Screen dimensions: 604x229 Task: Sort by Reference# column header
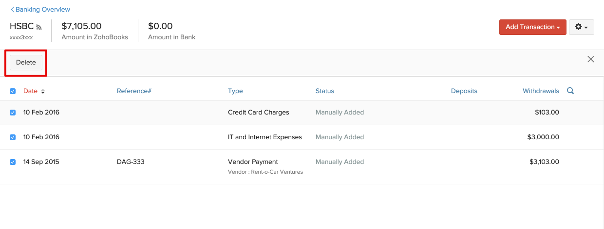tap(134, 91)
